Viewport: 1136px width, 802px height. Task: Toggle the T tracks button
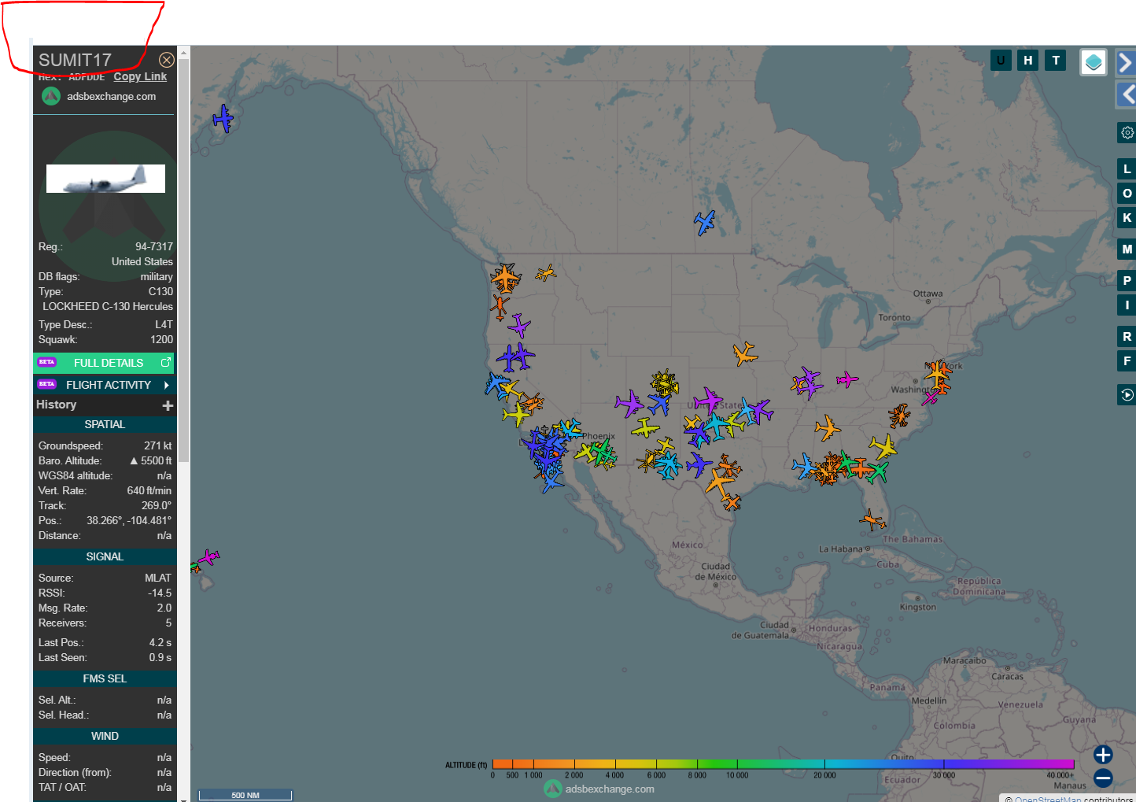pos(1056,60)
